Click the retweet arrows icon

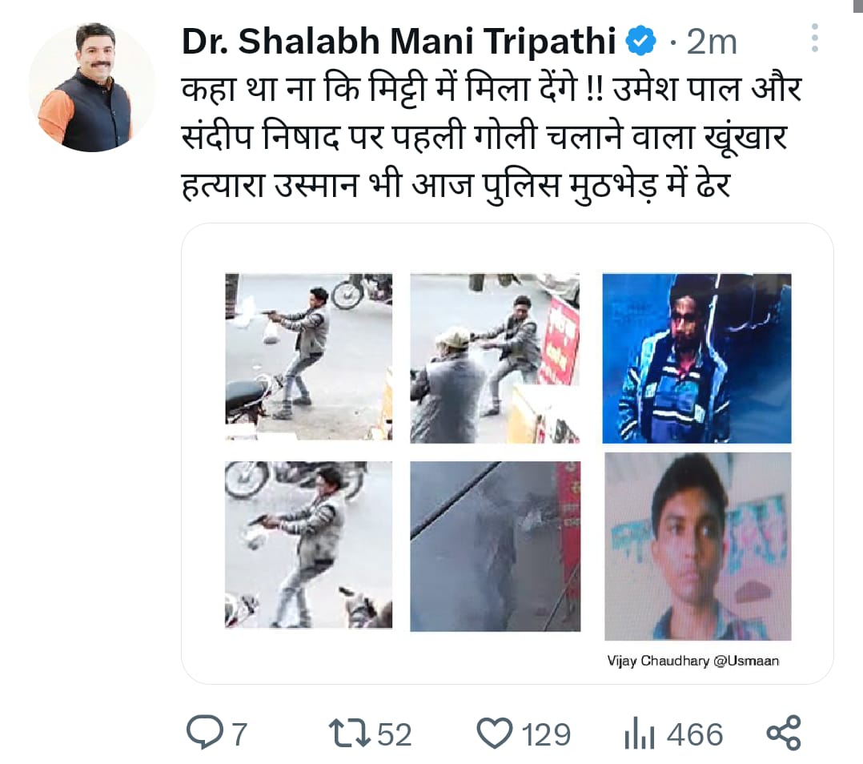coord(349,734)
